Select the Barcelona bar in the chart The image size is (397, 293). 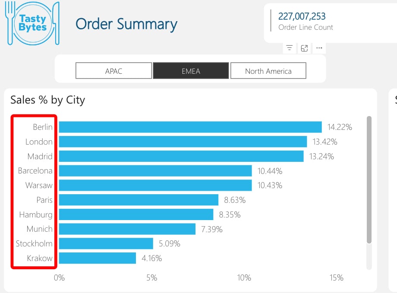pos(155,171)
